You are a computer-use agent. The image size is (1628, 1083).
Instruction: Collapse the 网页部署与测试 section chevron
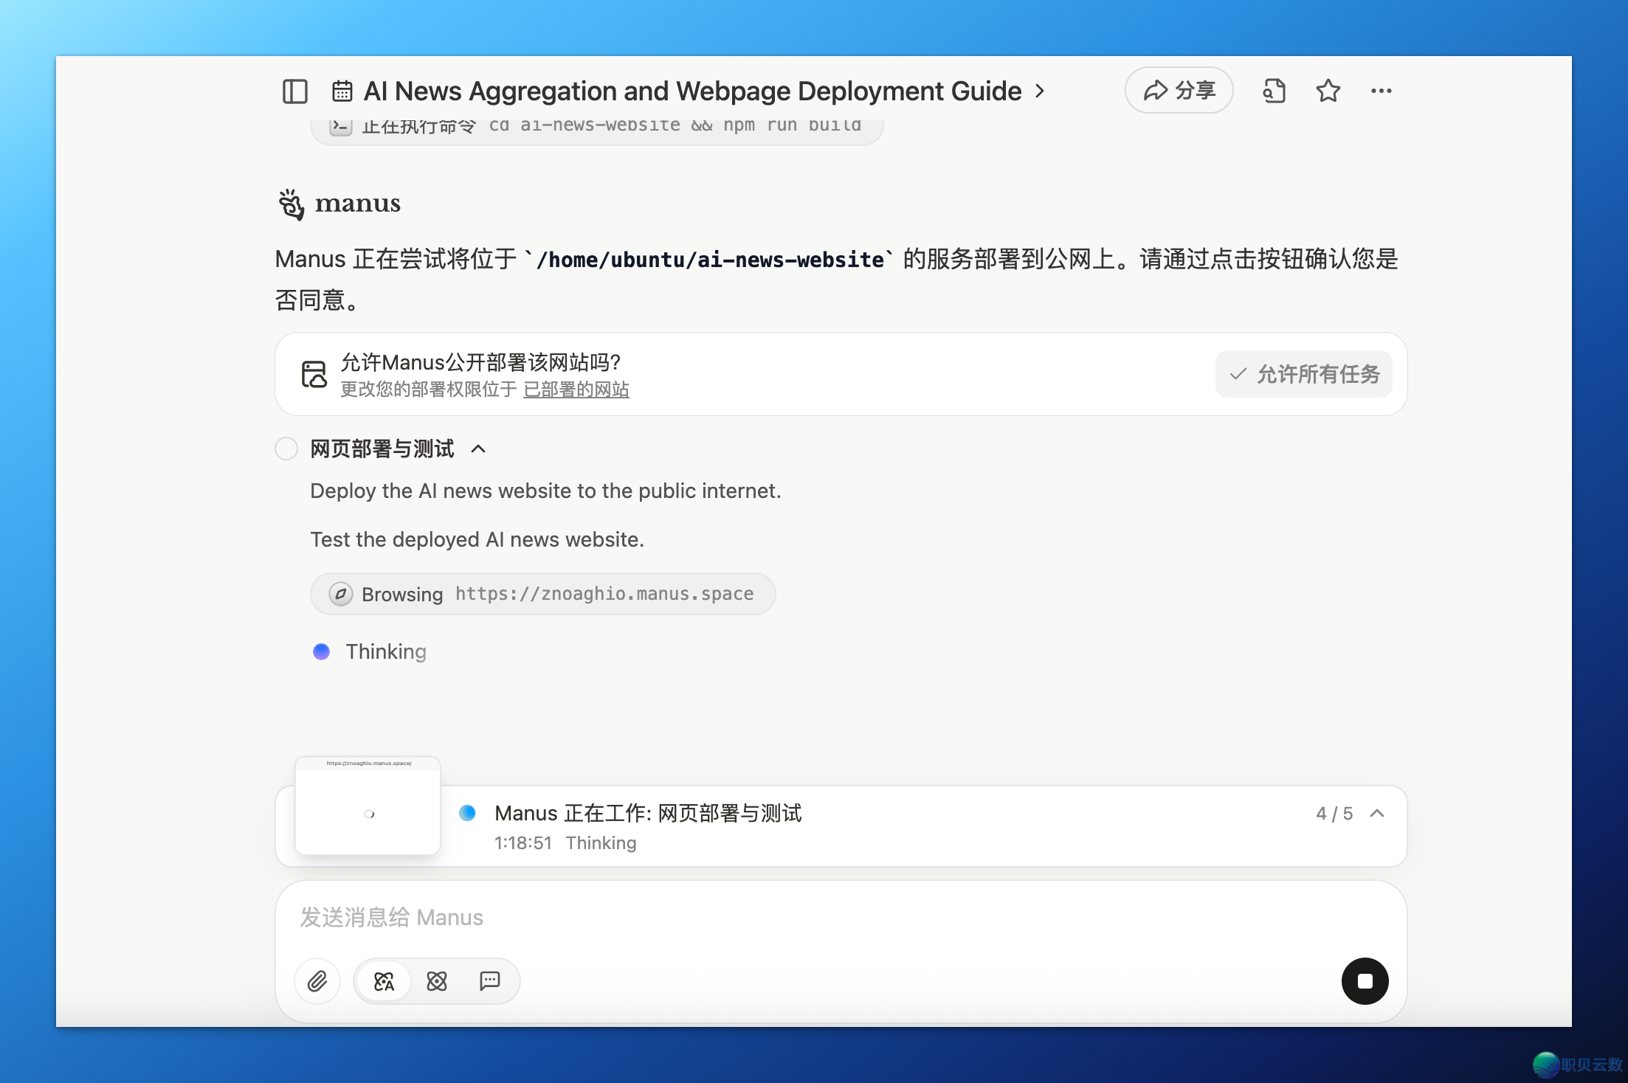[478, 449]
